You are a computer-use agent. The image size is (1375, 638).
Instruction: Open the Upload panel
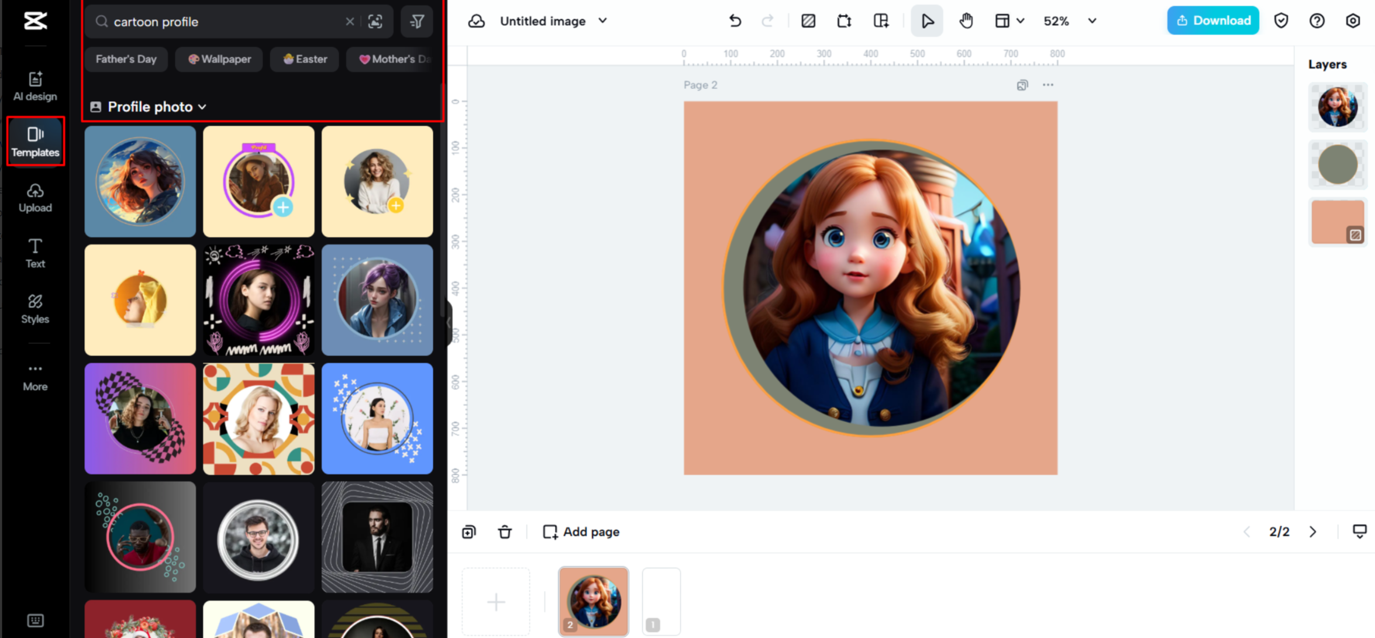pos(35,198)
